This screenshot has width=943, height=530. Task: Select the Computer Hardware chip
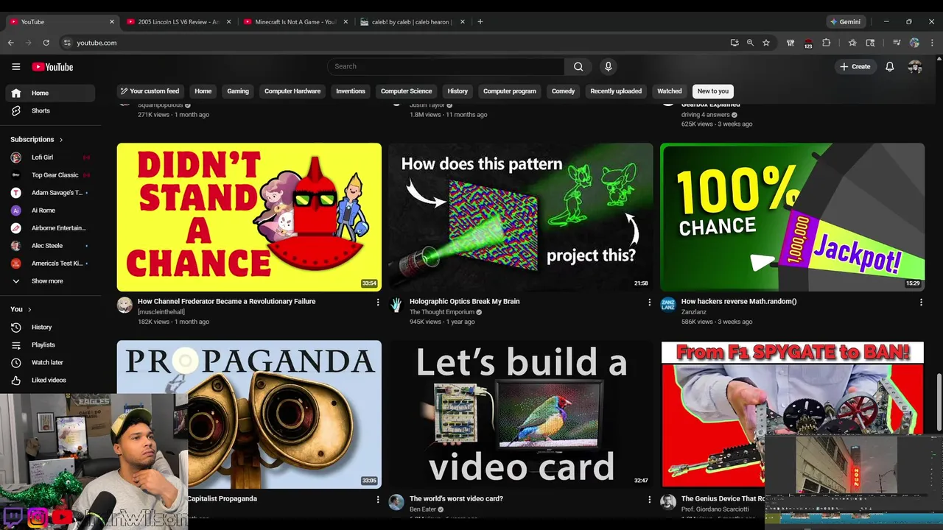pos(292,91)
